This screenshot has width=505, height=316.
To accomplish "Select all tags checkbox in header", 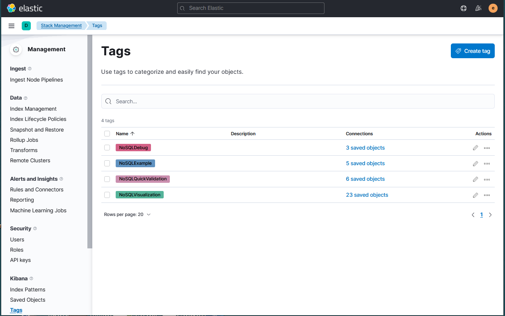I will click(107, 134).
